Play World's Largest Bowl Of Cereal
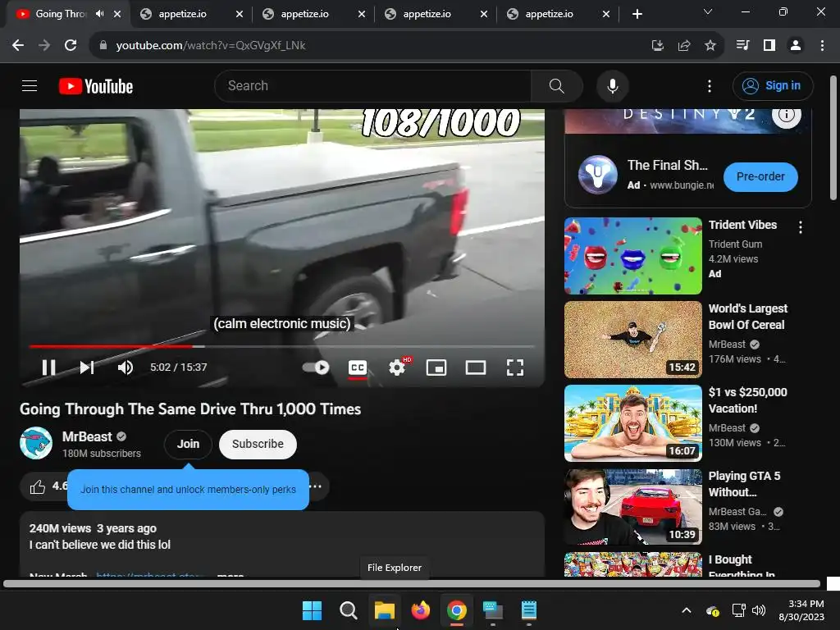The height and width of the screenshot is (630, 840). 632,340
